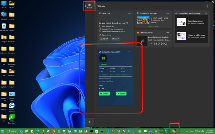
Task: Click the Latency History (5) label
Action: coord(105,78)
